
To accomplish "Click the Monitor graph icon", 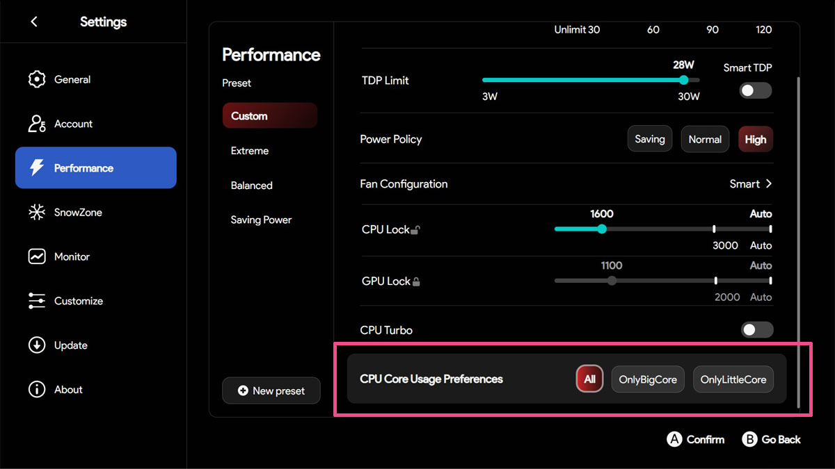I will [x=36, y=256].
